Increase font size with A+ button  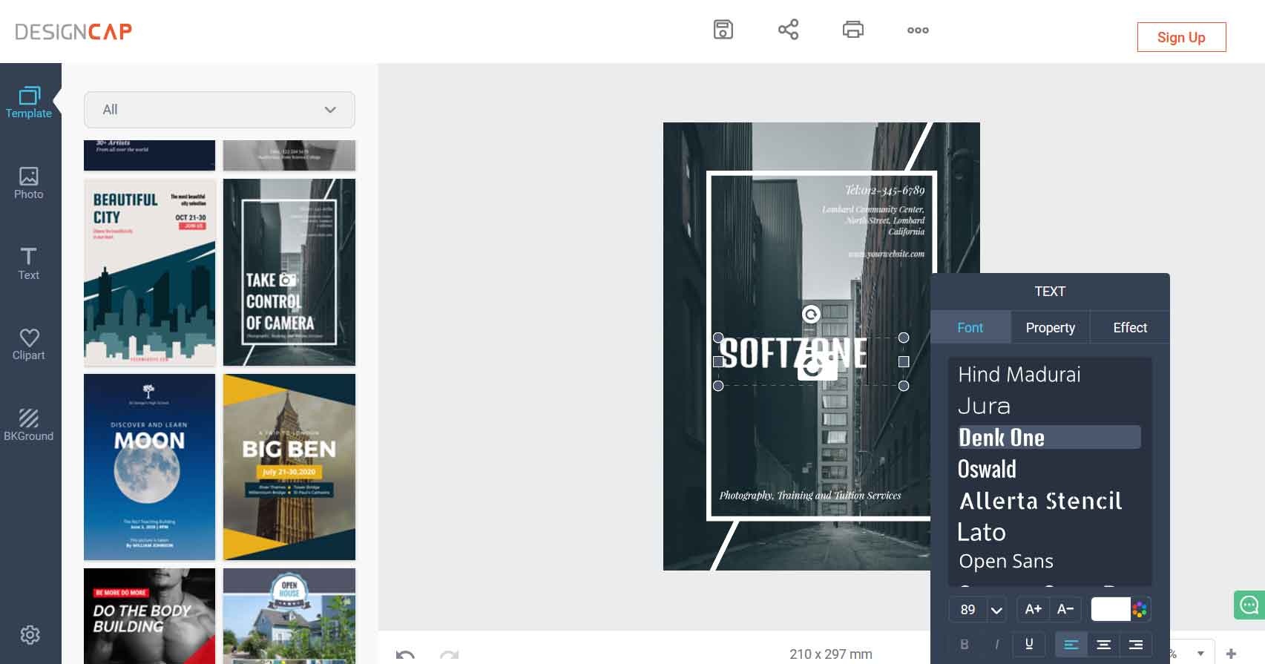[x=1033, y=609]
